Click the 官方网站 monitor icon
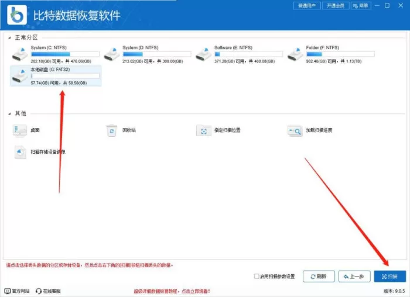Image resolution: width=410 pixels, height=297 pixels. [8, 291]
